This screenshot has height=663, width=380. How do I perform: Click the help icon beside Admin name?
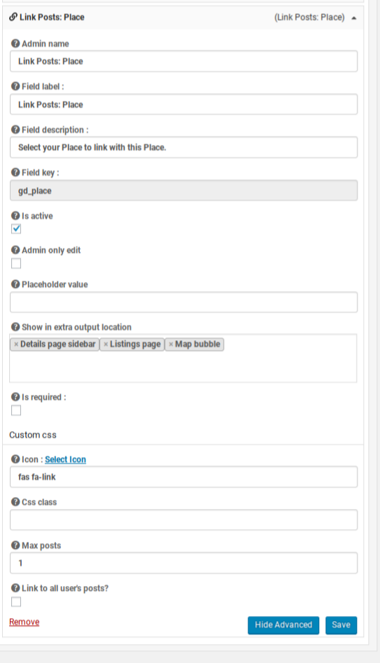[15, 43]
